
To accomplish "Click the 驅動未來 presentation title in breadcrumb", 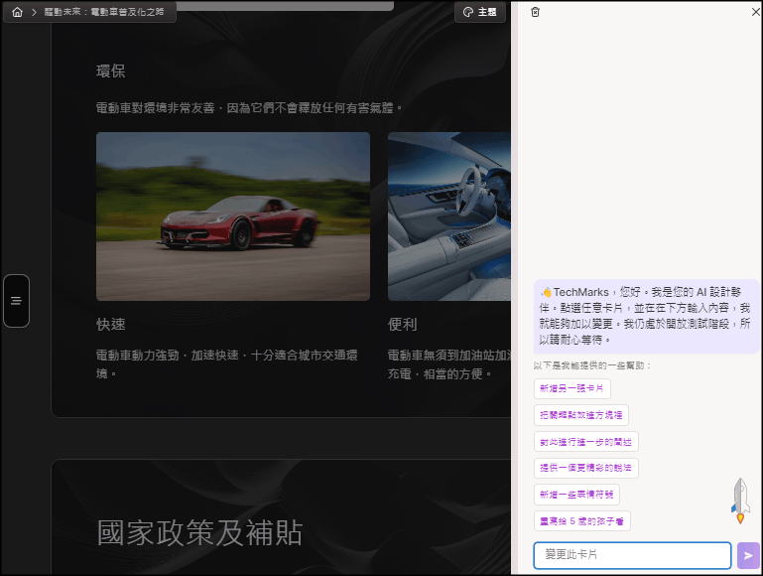I will click(104, 12).
